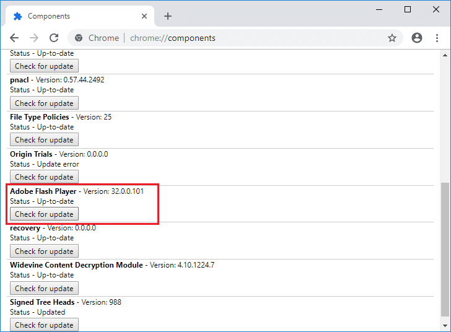Open the user profile icon
The width and height of the screenshot is (451, 332).
[x=416, y=38]
